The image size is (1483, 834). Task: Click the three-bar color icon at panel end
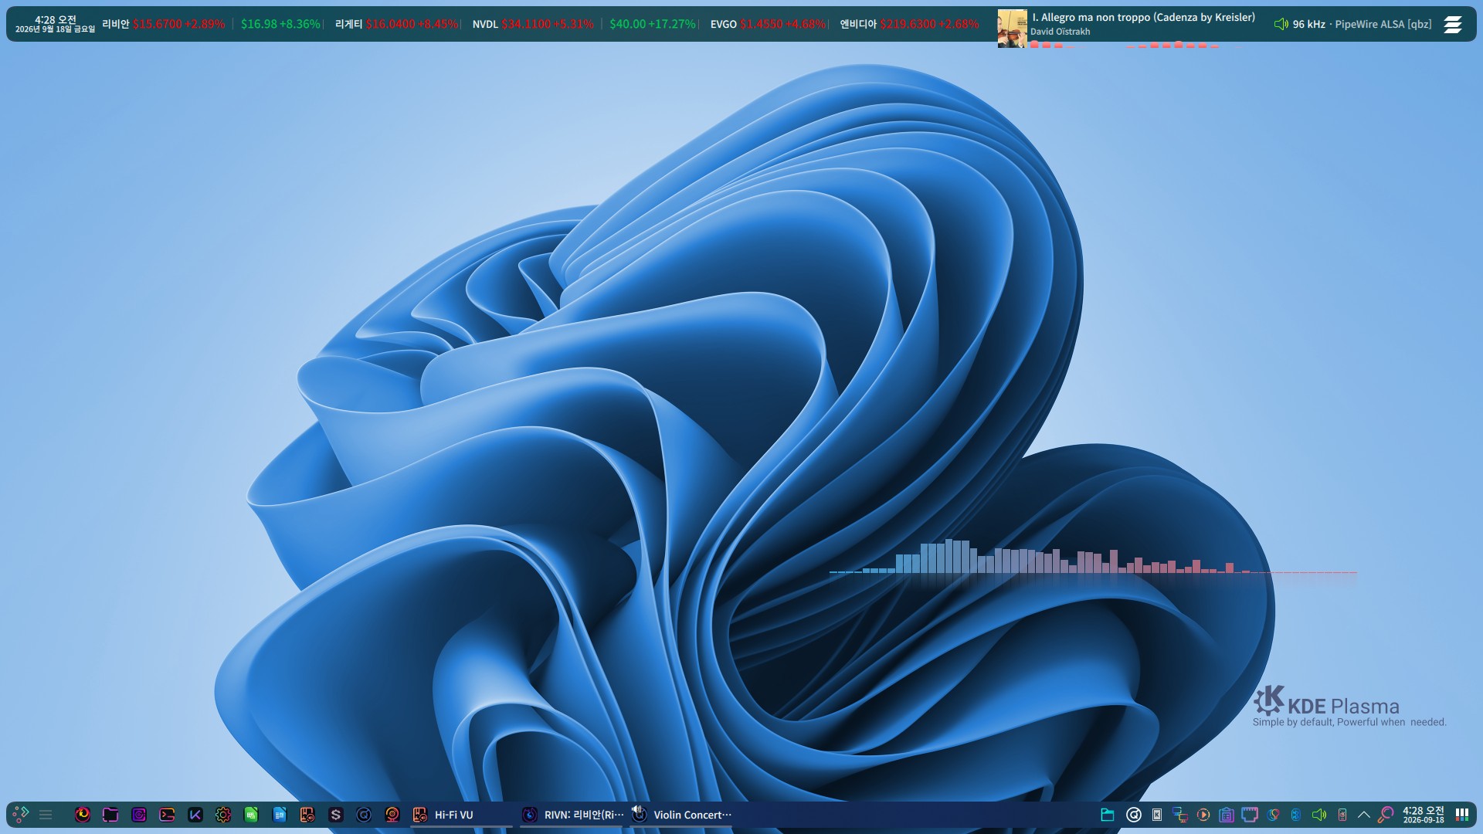1462,814
